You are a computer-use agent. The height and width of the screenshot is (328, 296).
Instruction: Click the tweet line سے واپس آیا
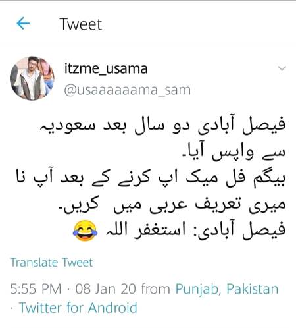click(234, 152)
